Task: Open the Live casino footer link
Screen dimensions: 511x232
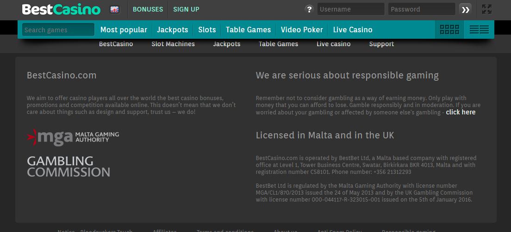Action: tap(334, 44)
